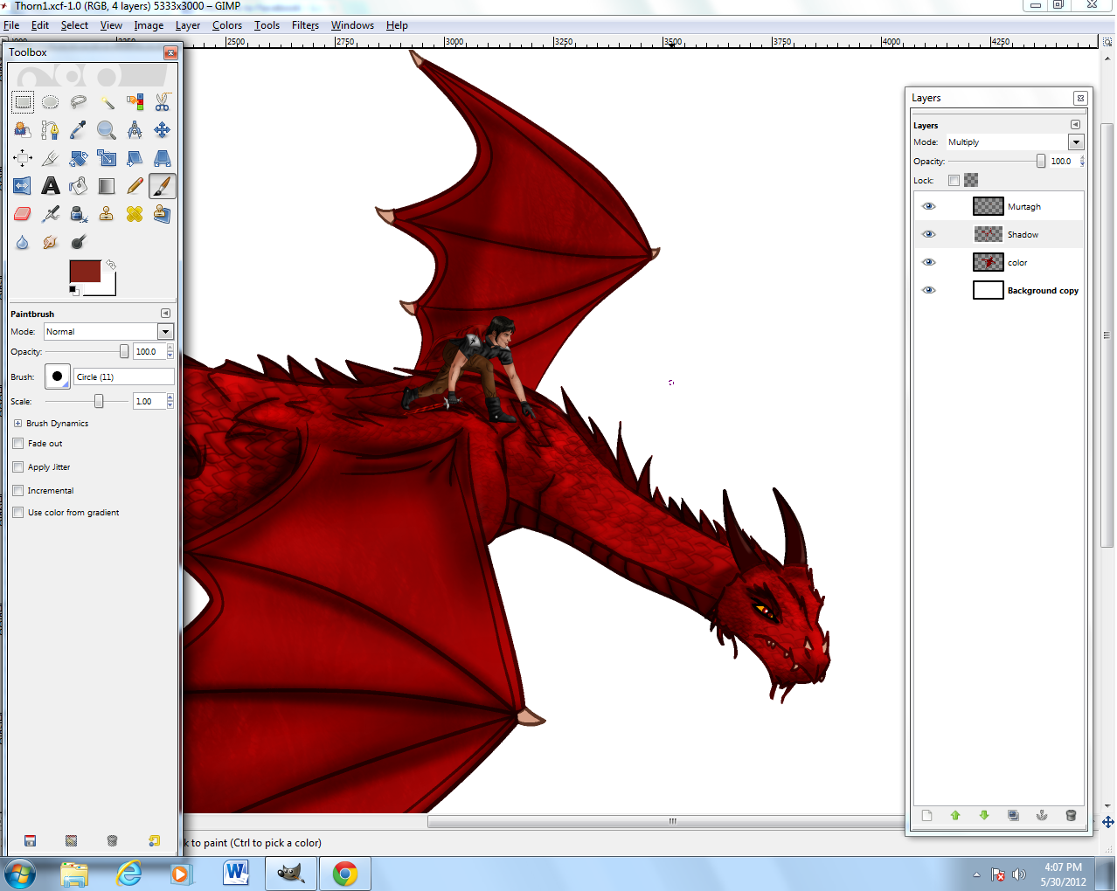Select the Paintbrush tool

coord(163,186)
